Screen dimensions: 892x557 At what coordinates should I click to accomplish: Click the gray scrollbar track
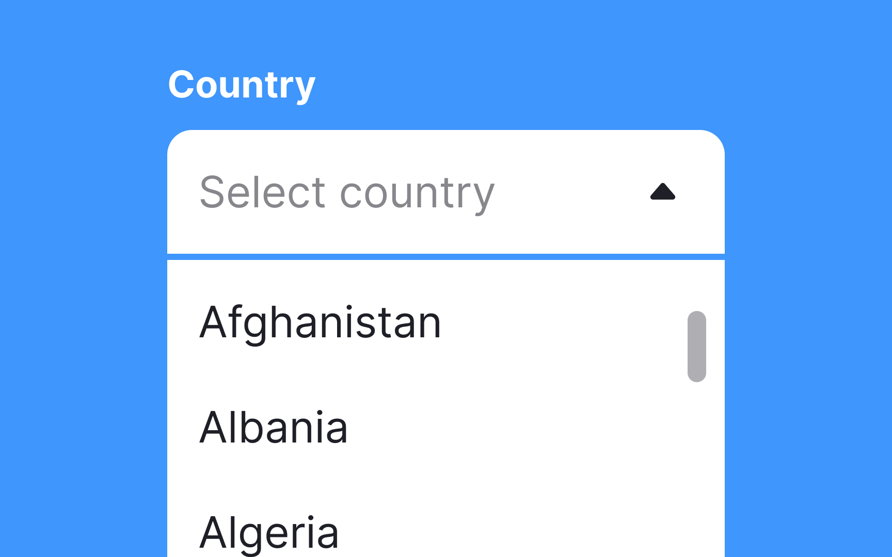click(x=696, y=346)
